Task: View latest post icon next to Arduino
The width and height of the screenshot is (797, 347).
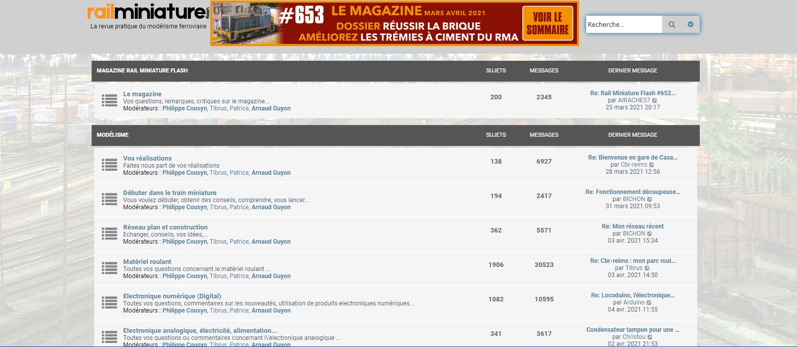Action: pyautogui.click(x=649, y=302)
